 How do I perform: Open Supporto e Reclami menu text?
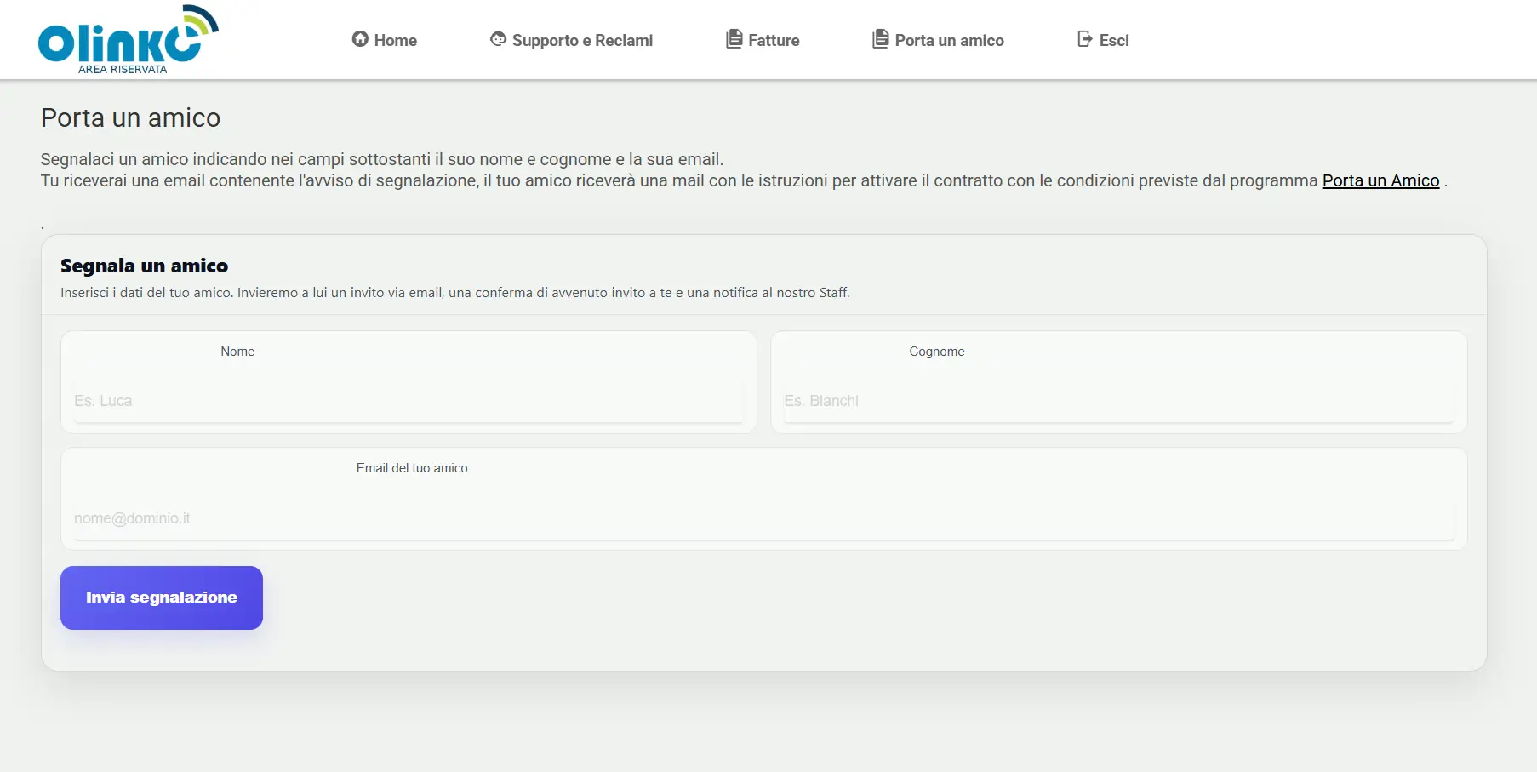pos(582,40)
